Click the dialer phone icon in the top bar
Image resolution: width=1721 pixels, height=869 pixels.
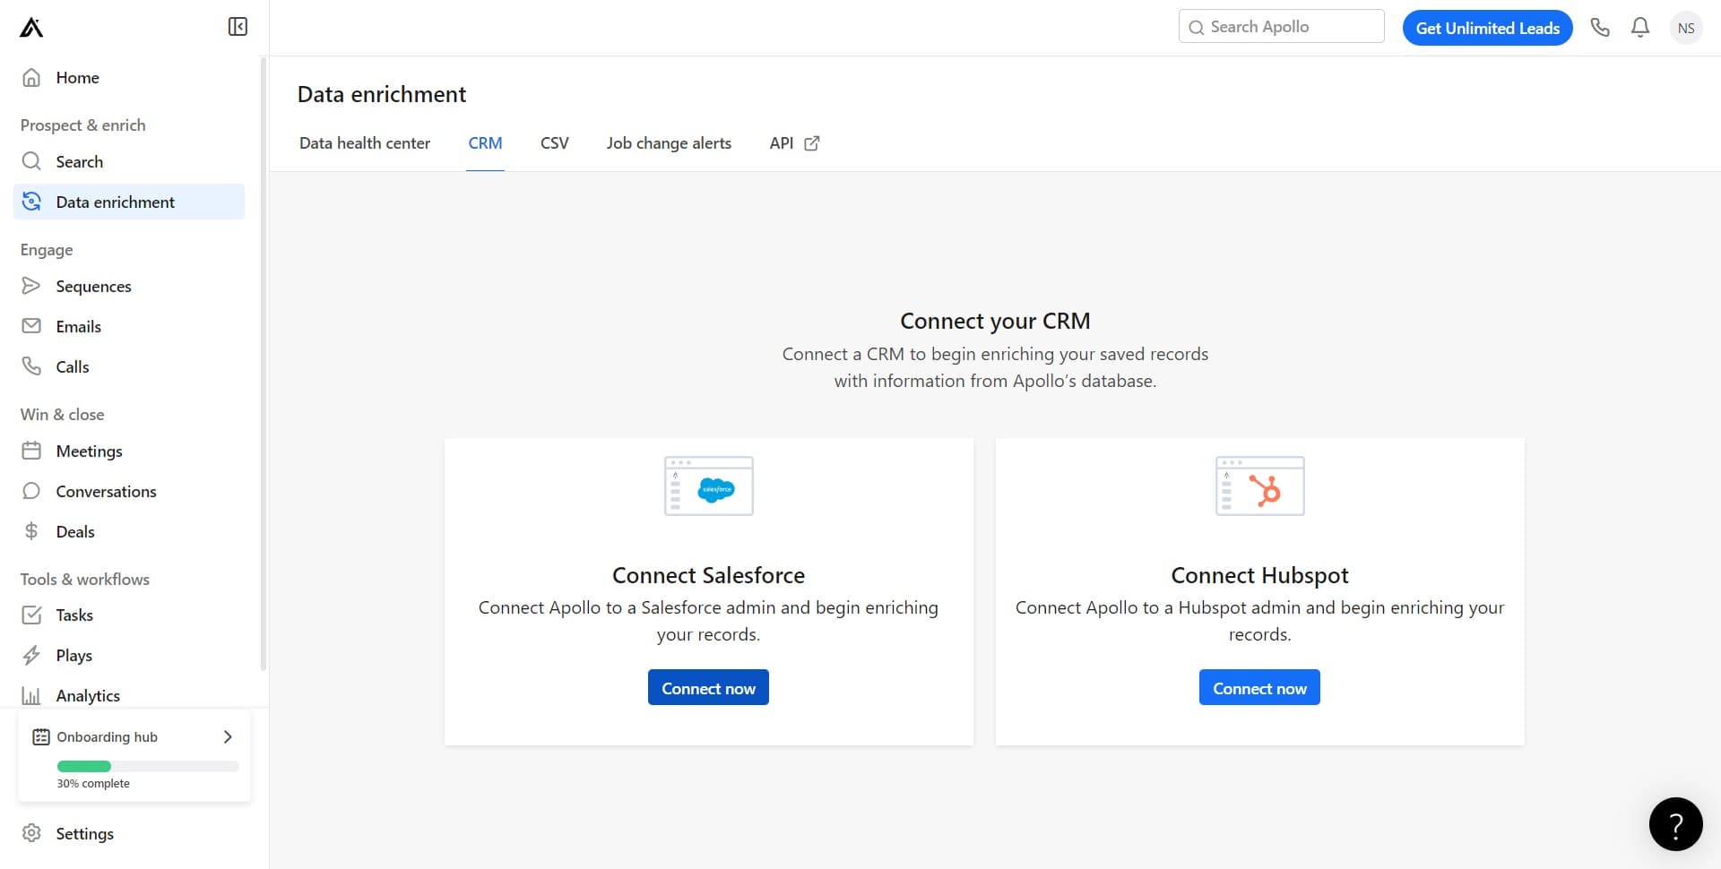[x=1600, y=27]
